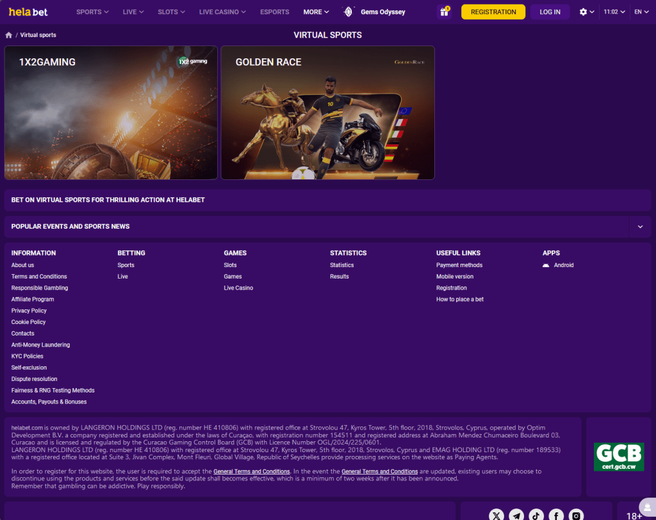This screenshot has height=520, width=656.
Task: Open Registration link under Useful Links
Action: [x=452, y=288]
